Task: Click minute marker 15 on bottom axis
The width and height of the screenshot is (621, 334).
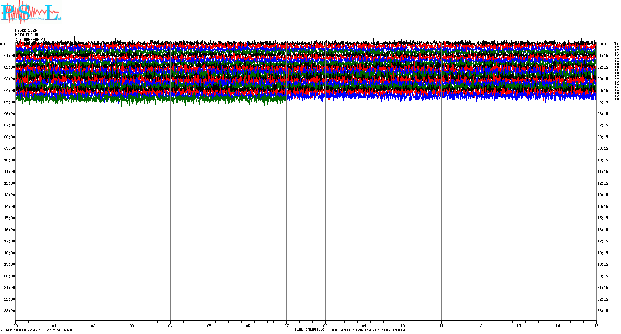Action: tap(596, 326)
